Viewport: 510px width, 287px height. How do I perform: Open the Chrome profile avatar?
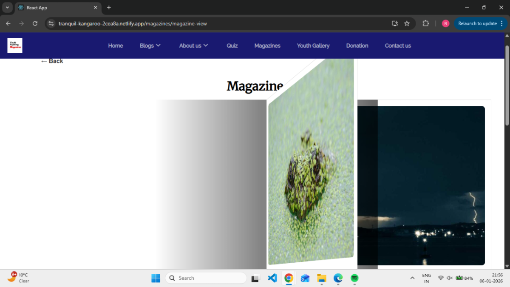click(x=445, y=23)
